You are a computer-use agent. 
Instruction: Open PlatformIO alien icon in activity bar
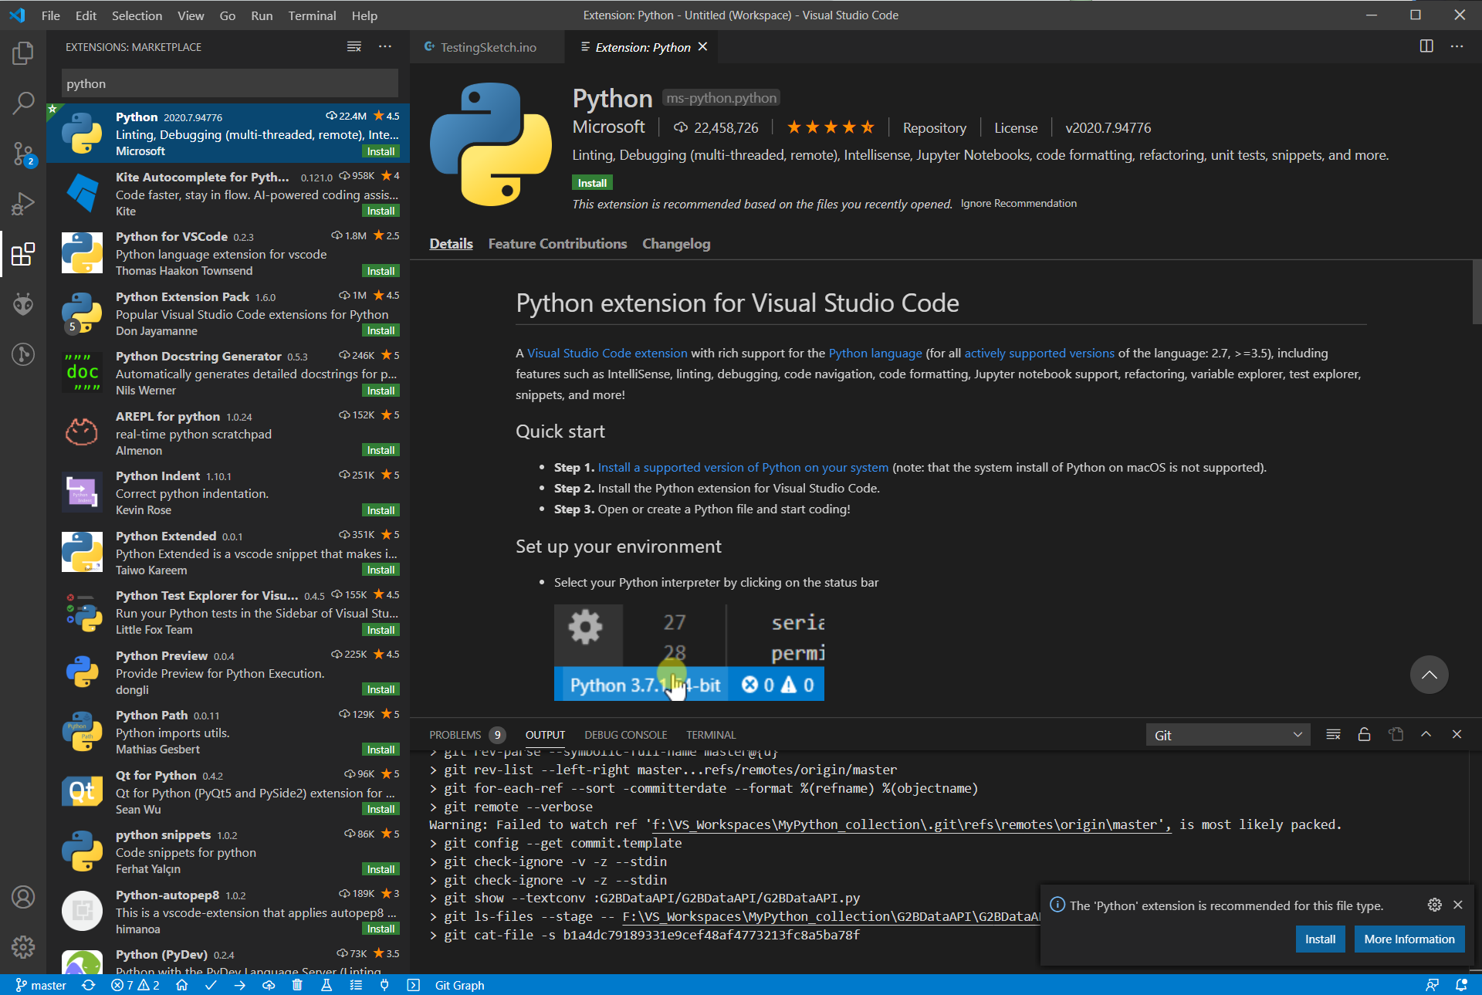(23, 304)
